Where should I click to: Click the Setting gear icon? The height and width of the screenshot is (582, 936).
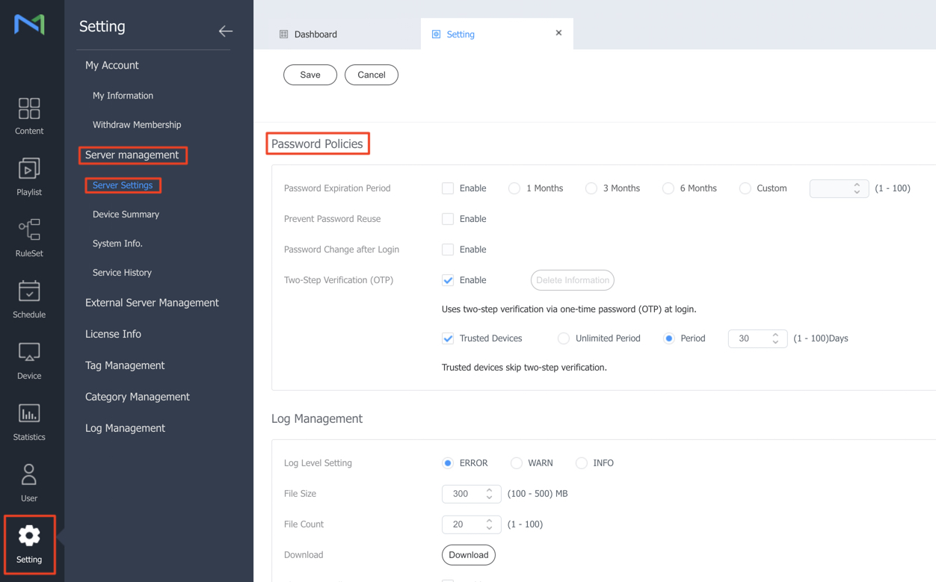coord(29,536)
